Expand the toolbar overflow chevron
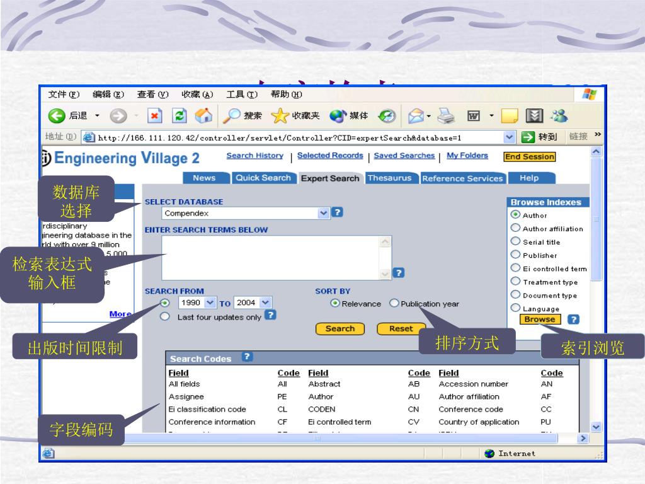 pos(598,134)
